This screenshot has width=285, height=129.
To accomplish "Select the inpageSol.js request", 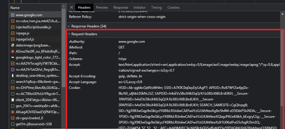I will 35,39.
